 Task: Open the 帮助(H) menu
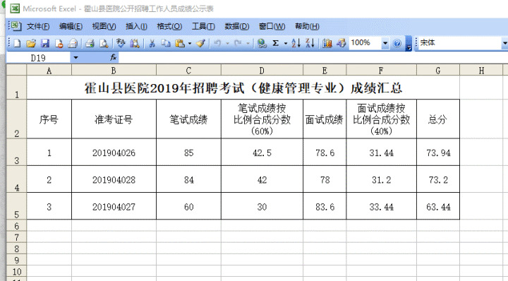tap(307, 26)
